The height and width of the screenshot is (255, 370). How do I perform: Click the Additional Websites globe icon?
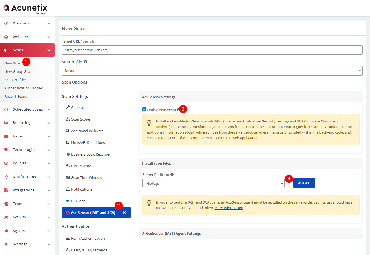tap(68, 131)
